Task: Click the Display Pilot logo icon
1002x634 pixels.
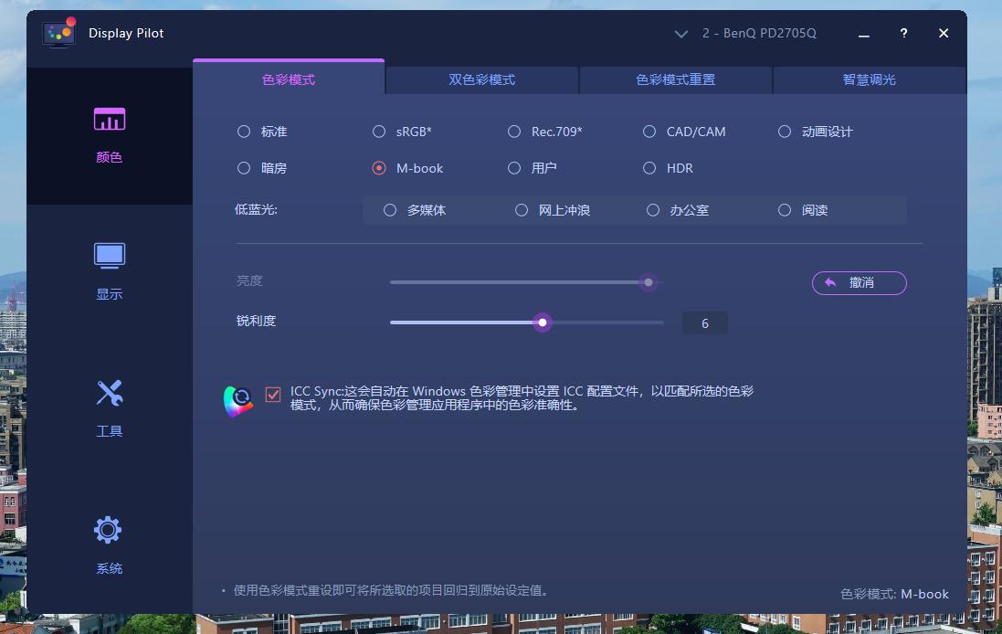Action: pyautogui.click(x=58, y=33)
